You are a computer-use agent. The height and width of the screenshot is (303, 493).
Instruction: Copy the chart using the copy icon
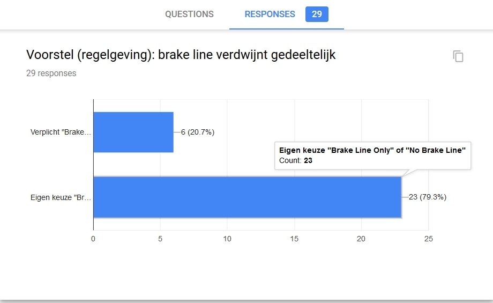pos(458,56)
